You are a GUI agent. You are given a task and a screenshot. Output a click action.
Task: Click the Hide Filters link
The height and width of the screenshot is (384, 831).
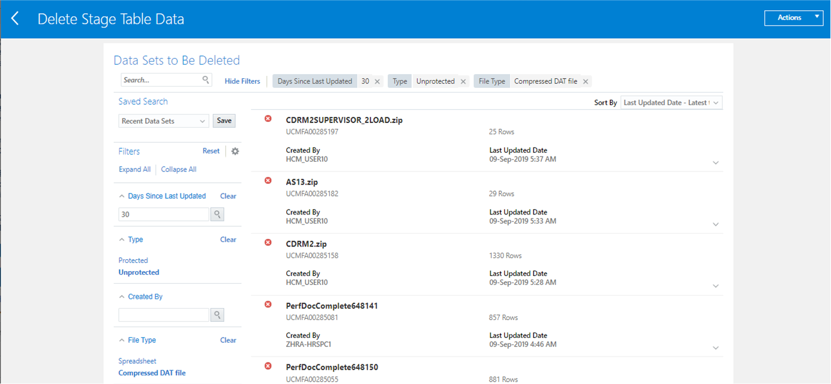[x=243, y=81]
